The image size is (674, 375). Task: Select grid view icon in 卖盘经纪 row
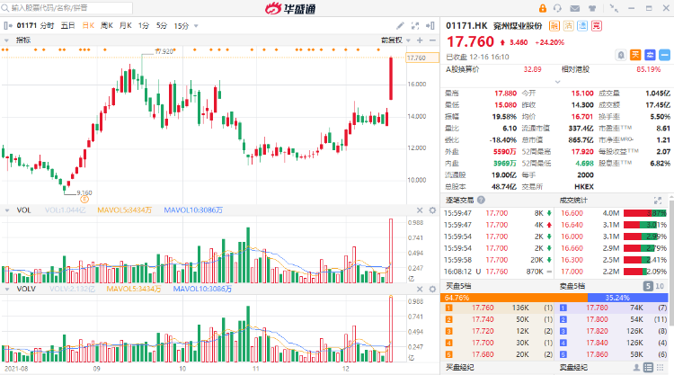660,367
